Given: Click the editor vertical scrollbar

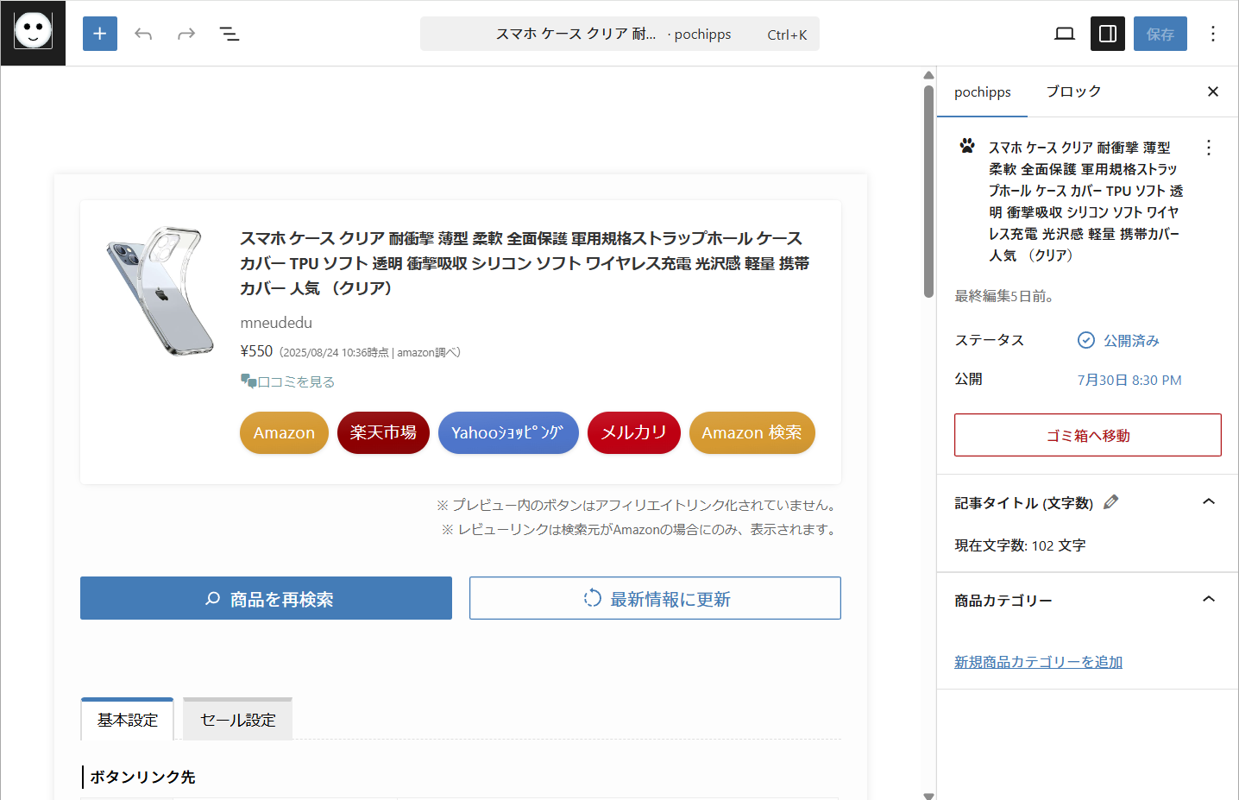Looking at the screenshot, I should [x=928, y=192].
